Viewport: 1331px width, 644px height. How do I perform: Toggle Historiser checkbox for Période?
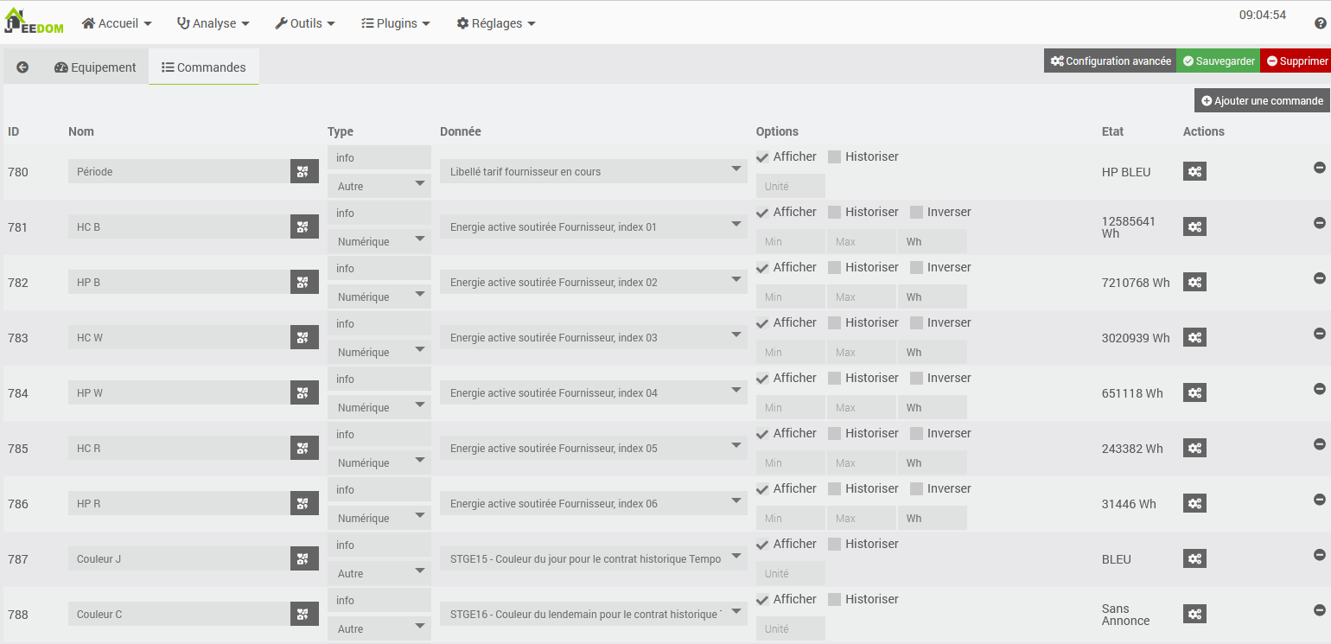pyautogui.click(x=834, y=157)
